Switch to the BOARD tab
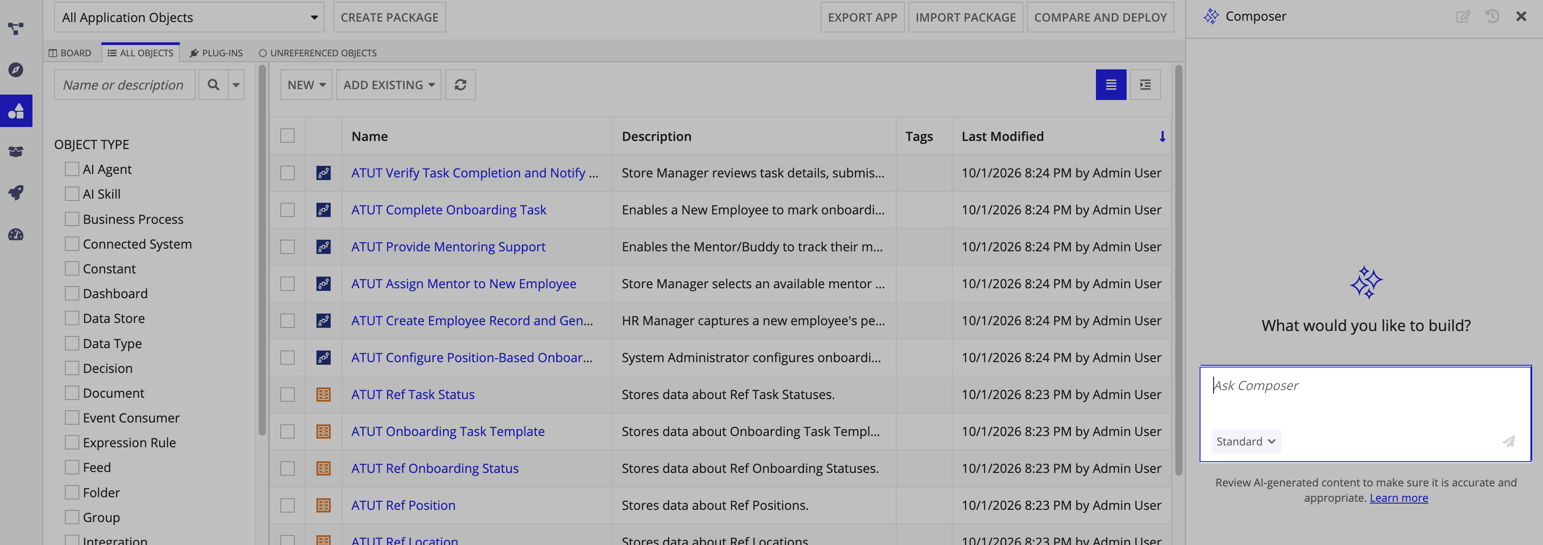1543x545 pixels. pyautogui.click(x=70, y=53)
